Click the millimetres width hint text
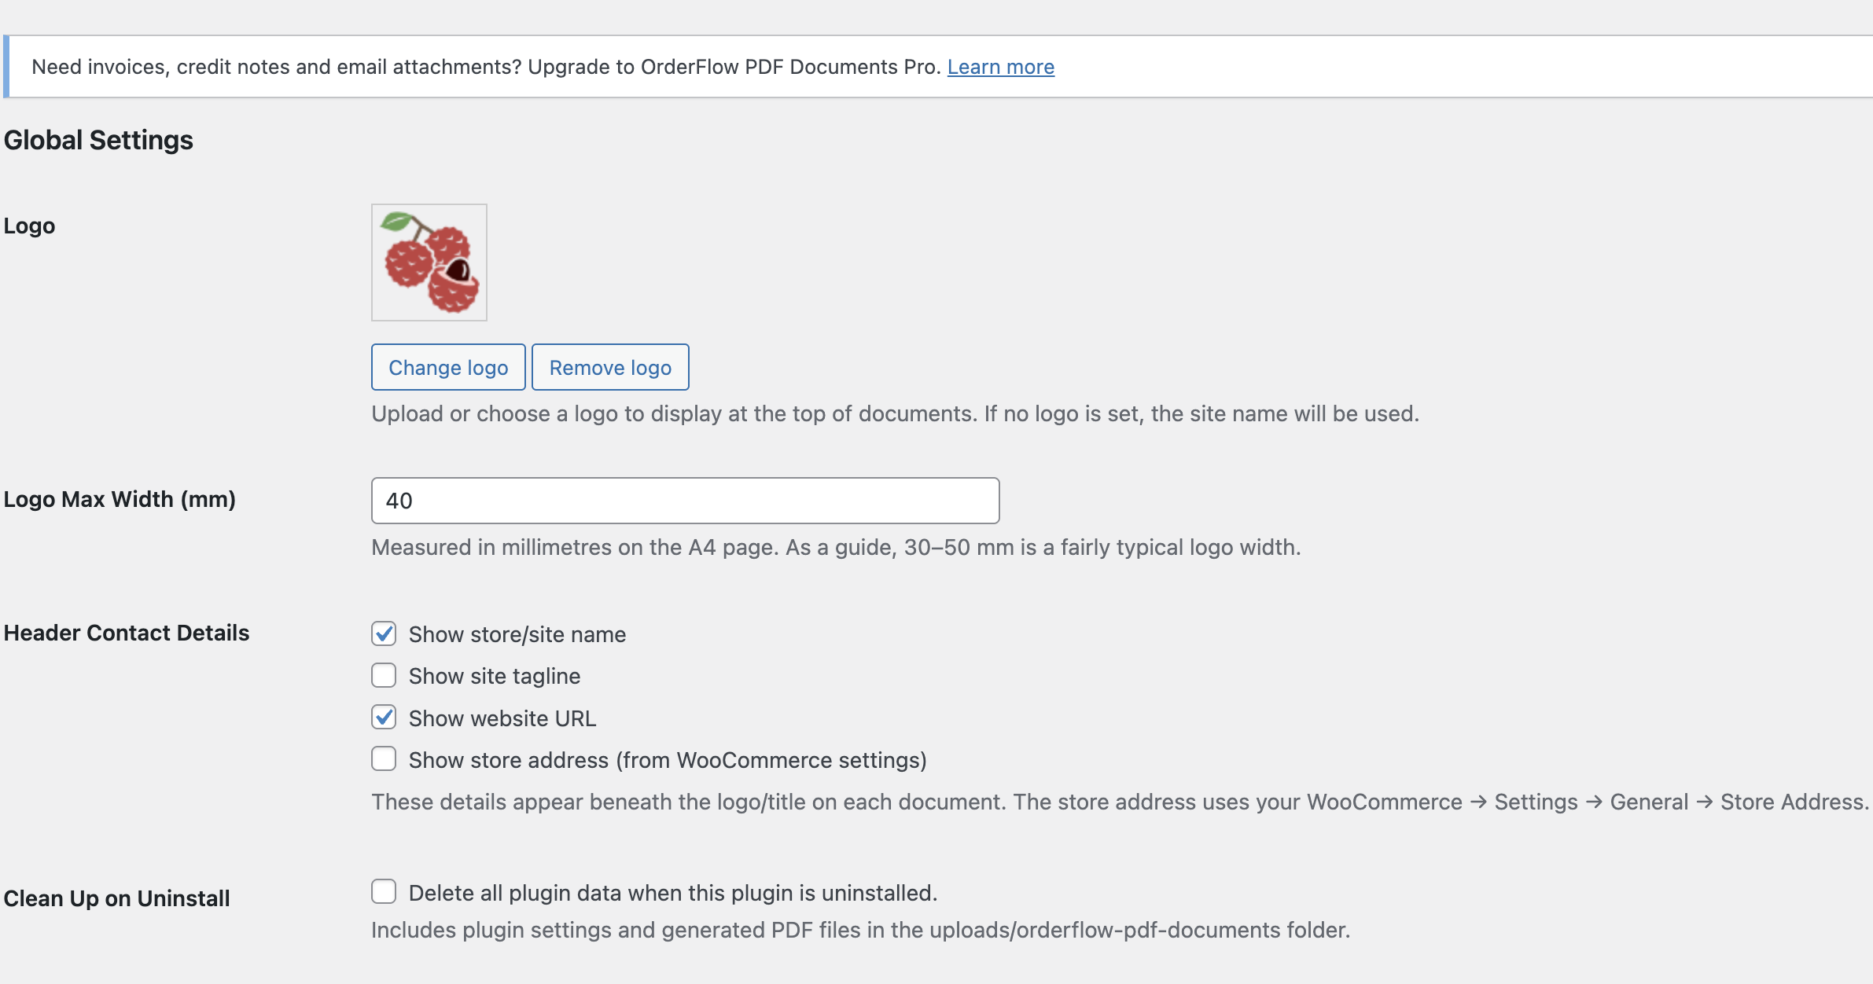 click(x=836, y=547)
